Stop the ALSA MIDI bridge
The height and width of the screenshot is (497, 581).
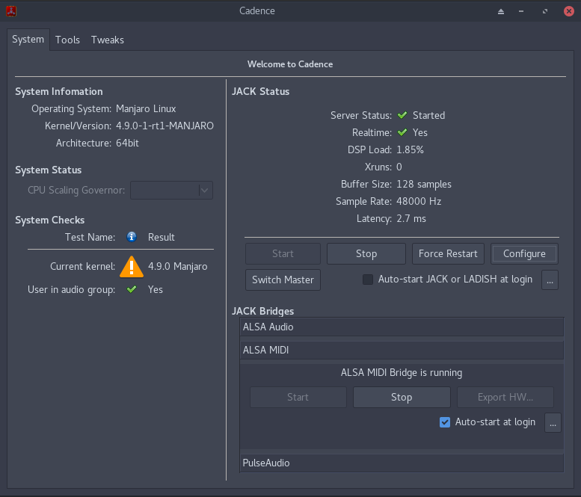click(402, 397)
